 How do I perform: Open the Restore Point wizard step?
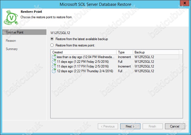(24, 32)
